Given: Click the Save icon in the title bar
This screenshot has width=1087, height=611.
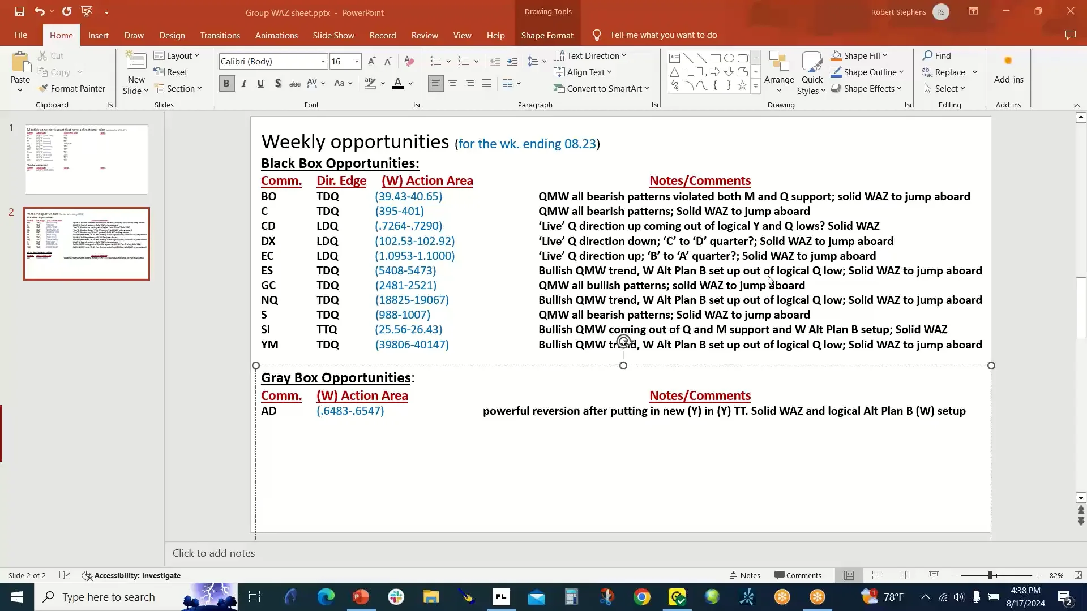Looking at the screenshot, I should pos(19,11).
